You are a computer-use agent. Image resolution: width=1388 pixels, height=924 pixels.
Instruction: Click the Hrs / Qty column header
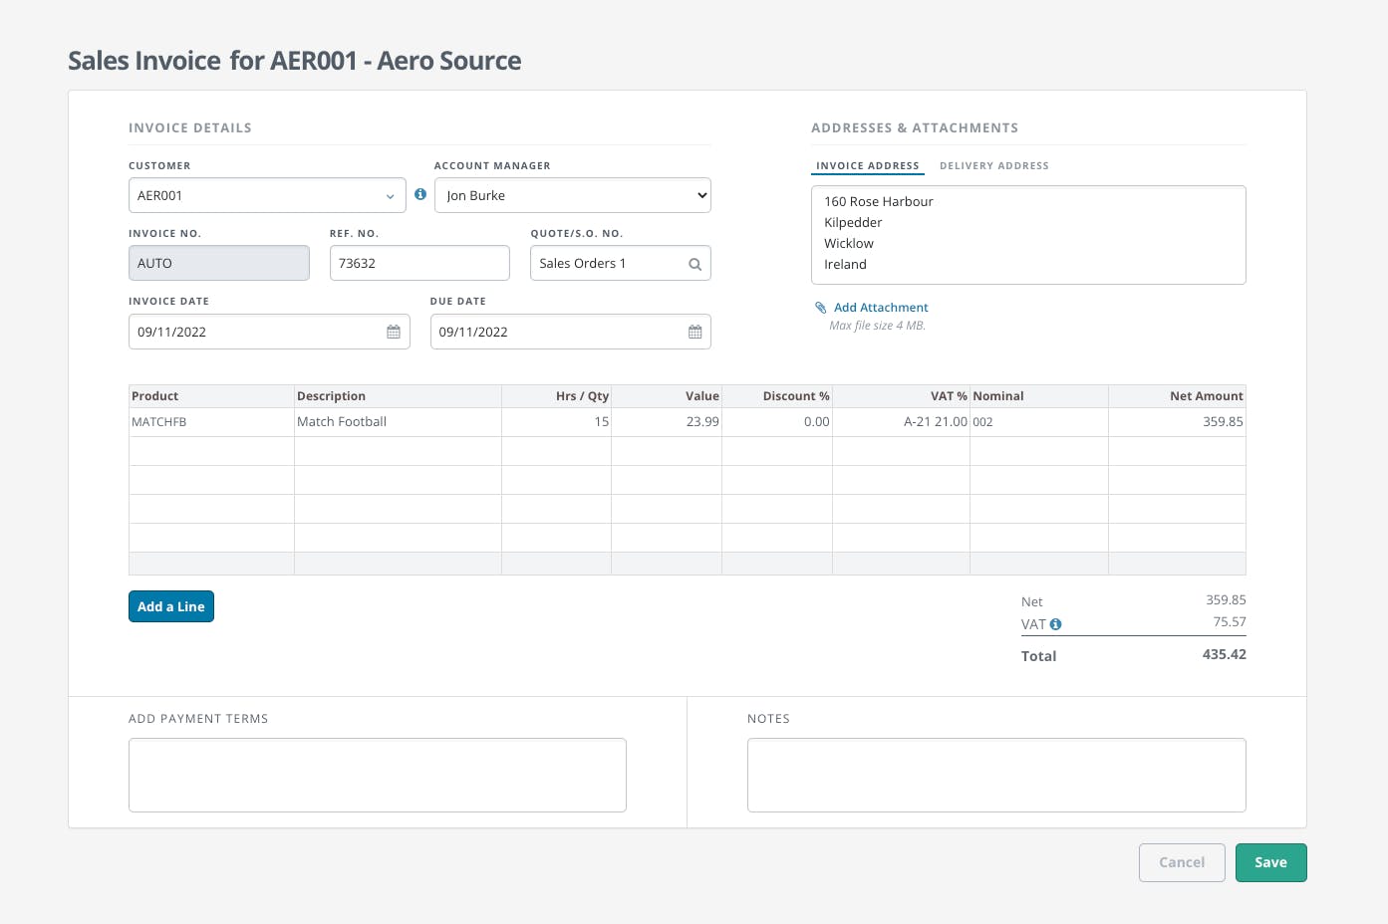tap(556, 396)
